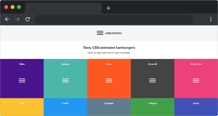Click the AMBURGERS header title
The image size is (218, 116).
[113, 33]
